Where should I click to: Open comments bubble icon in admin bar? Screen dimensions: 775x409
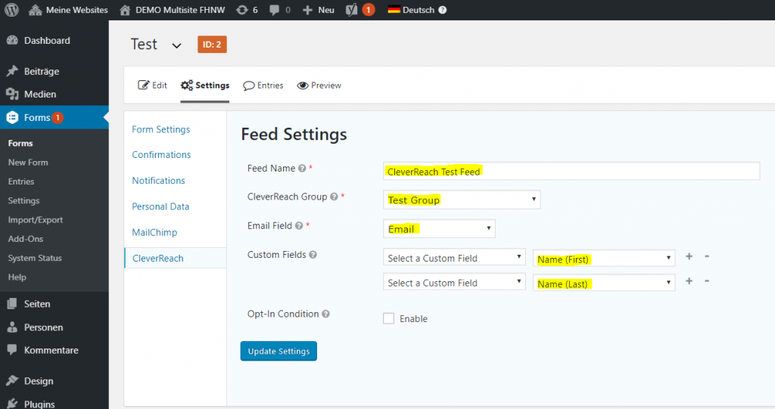pos(274,10)
